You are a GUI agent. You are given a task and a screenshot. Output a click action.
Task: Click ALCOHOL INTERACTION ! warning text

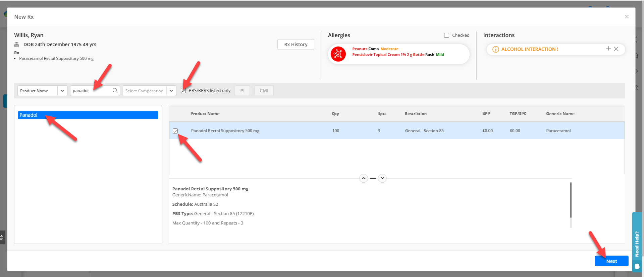[x=530, y=49]
